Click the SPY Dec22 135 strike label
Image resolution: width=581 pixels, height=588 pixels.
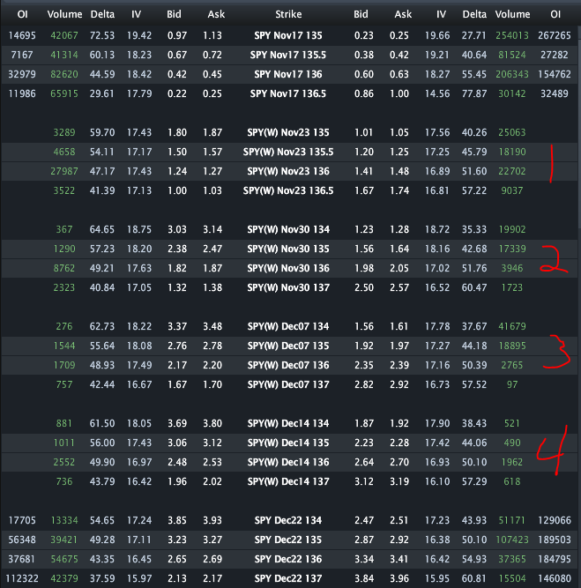288,540
